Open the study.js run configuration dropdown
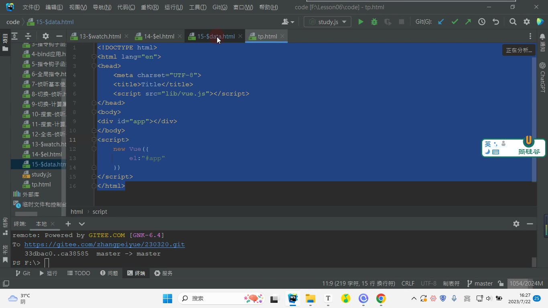The height and width of the screenshot is (308, 548). point(327,22)
